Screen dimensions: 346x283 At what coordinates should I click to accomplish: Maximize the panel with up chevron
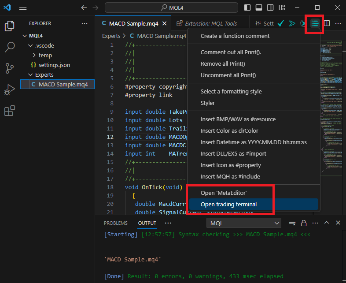point(327,223)
